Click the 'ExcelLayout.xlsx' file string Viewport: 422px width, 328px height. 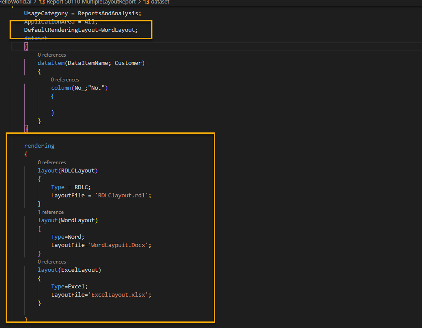point(121,295)
